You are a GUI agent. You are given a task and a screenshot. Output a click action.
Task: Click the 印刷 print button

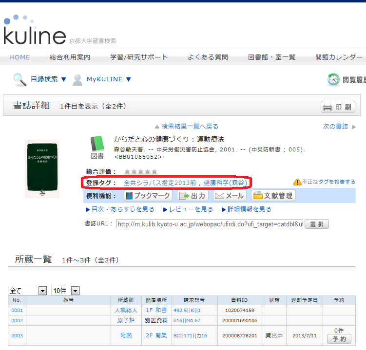[x=338, y=107]
